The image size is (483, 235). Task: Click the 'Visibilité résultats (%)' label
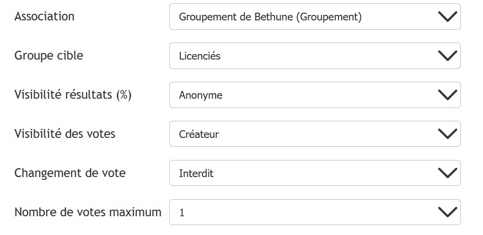point(73,95)
